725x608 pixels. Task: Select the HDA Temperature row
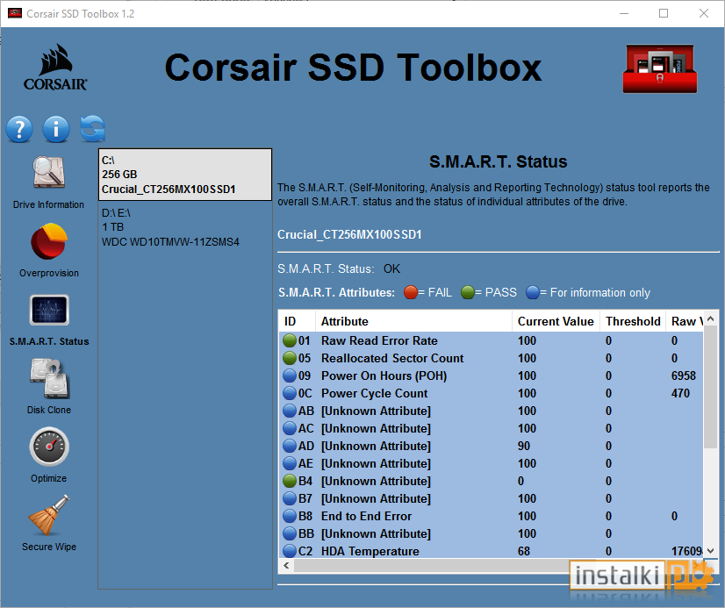click(x=491, y=551)
